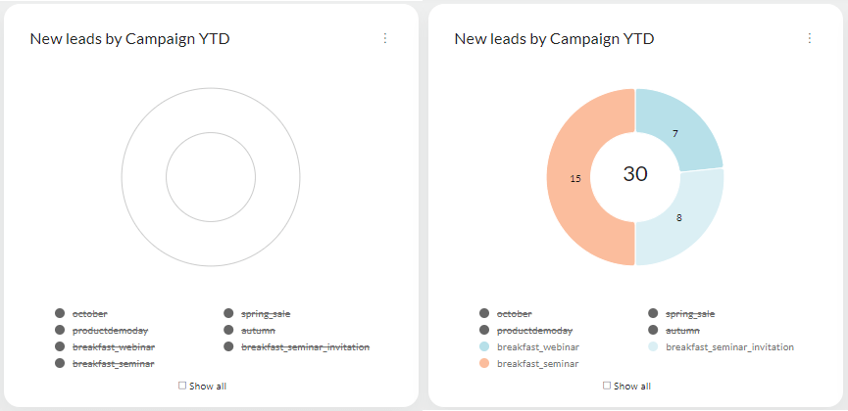Click the orange breakfast_seminar legend dot
Screen dimensions: 848x411
click(x=484, y=363)
